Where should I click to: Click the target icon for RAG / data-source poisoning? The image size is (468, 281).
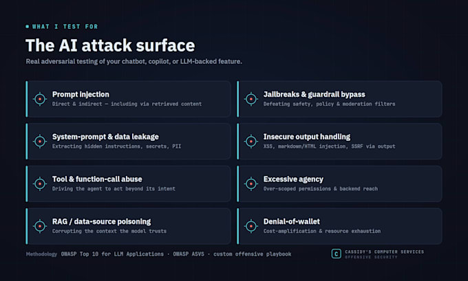click(x=40, y=226)
